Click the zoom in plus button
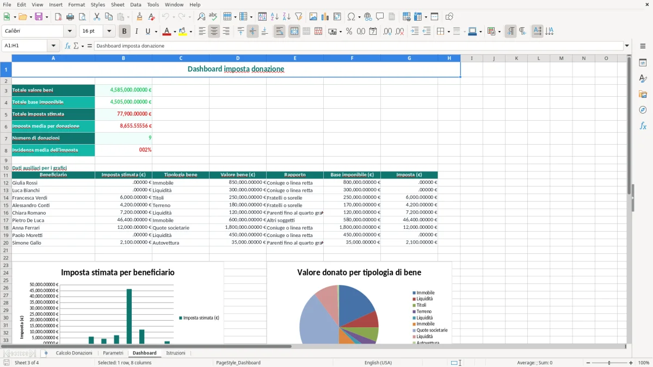This screenshot has width=653, height=367. 631,363
